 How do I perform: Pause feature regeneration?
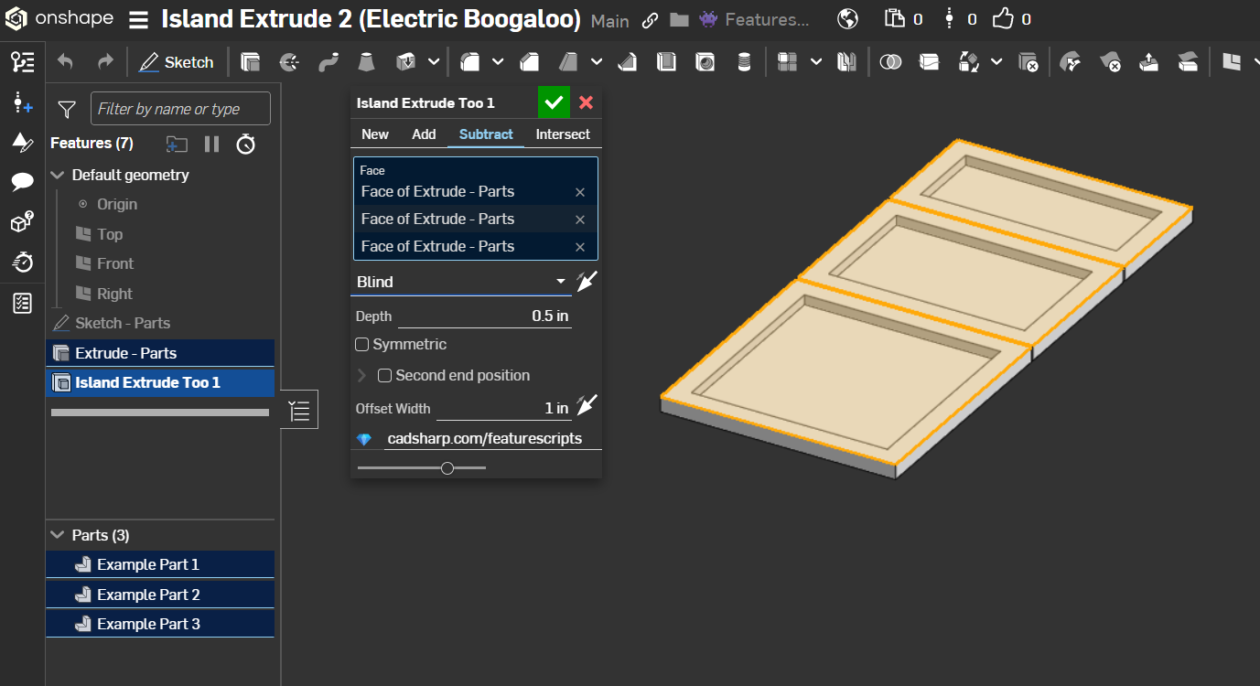click(x=212, y=144)
